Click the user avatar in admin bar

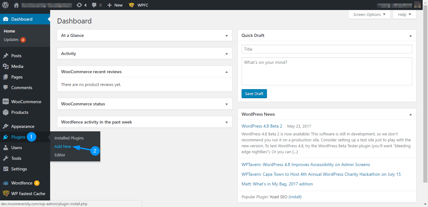coord(418,5)
